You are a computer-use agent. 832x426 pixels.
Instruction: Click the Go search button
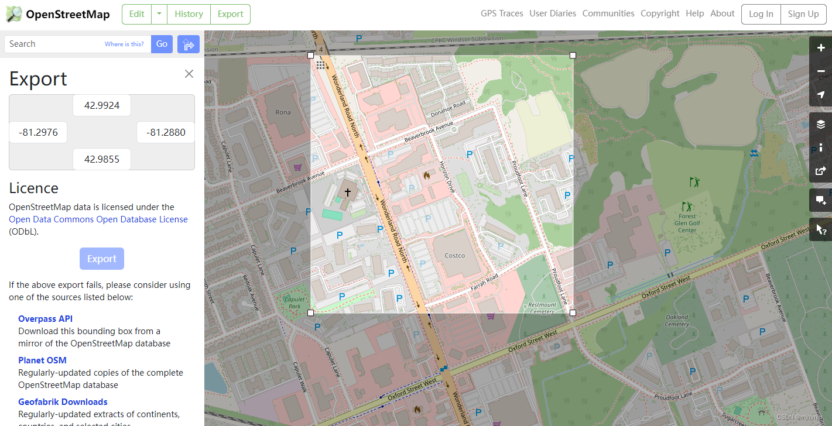162,44
